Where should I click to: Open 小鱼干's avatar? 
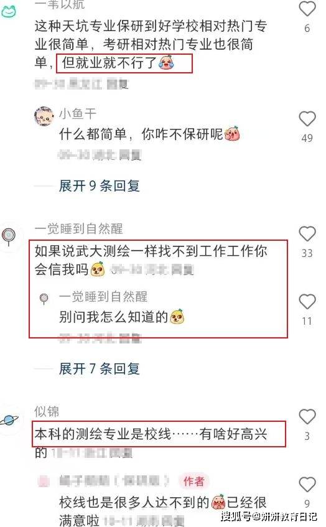(x=44, y=116)
